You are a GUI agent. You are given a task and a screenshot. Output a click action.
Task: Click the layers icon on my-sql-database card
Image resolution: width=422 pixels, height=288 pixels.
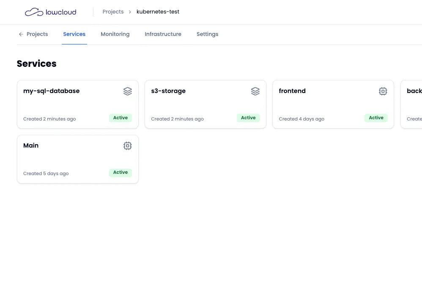pyautogui.click(x=128, y=91)
